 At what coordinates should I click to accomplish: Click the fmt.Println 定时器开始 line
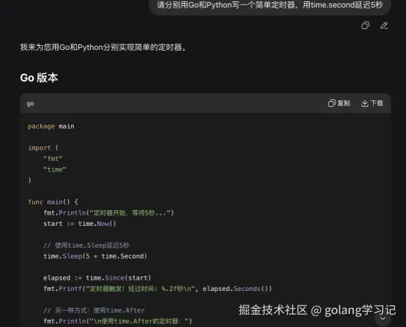109,213
